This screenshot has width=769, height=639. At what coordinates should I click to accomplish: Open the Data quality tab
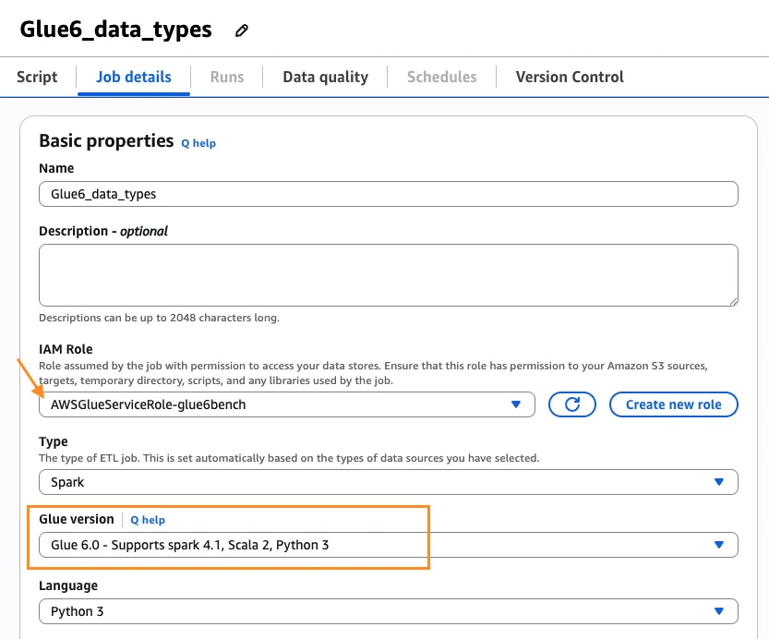click(x=325, y=77)
